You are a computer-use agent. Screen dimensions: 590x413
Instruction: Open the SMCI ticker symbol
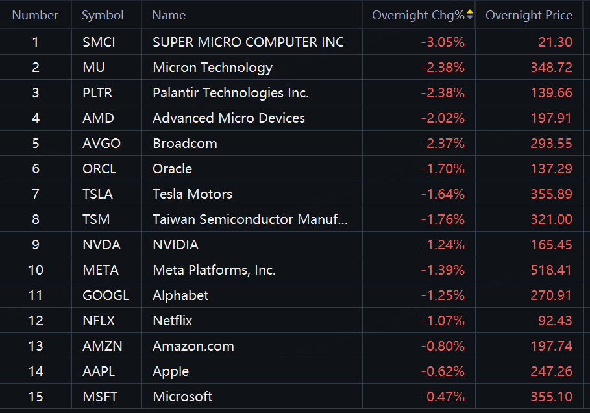99,42
